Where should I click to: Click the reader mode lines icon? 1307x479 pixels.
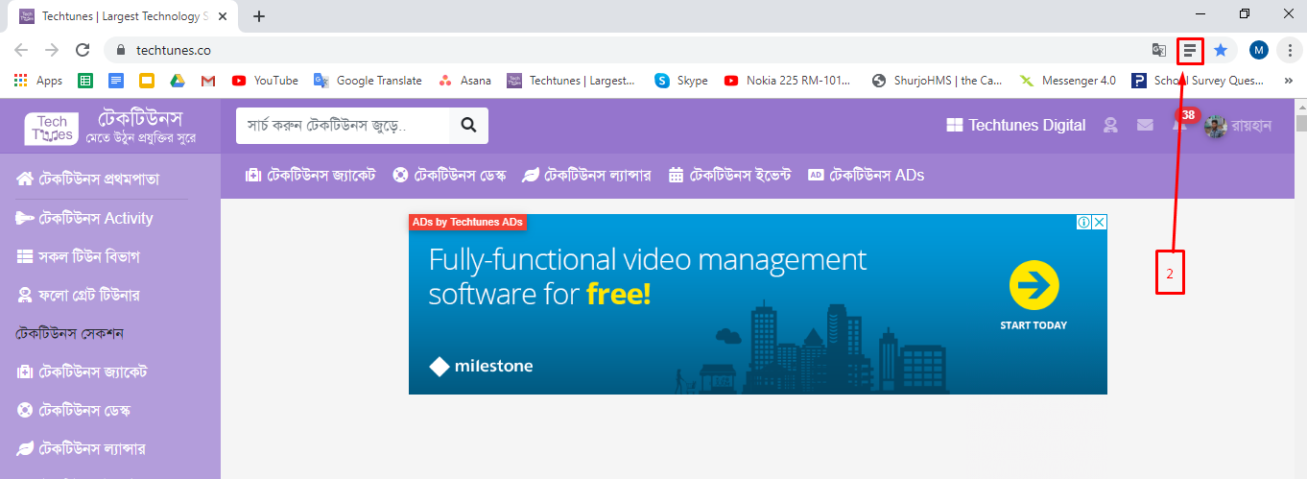[1190, 50]
